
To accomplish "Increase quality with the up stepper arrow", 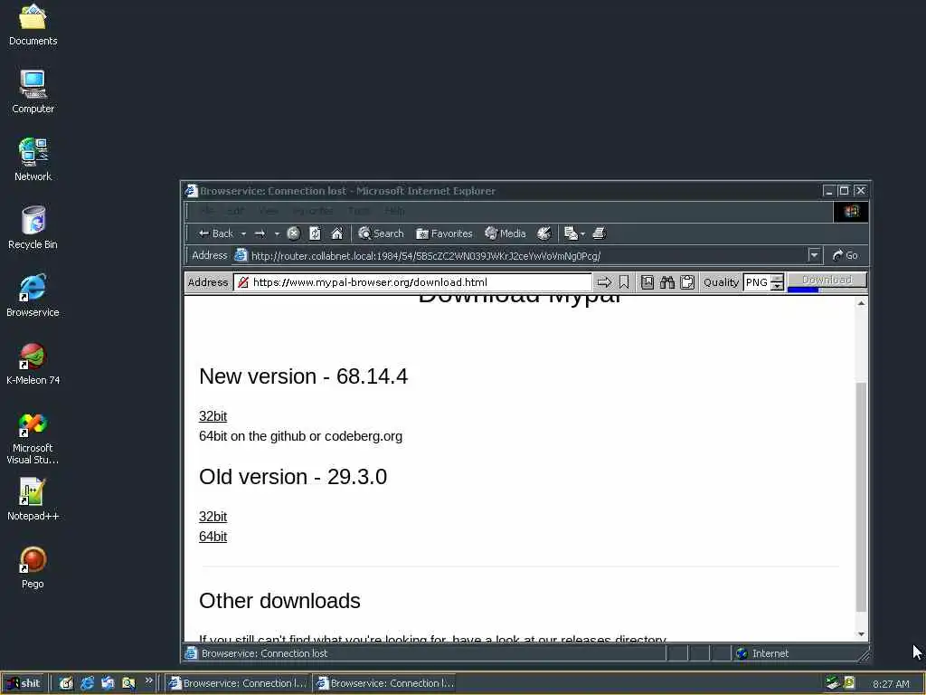I will point(777,279).
